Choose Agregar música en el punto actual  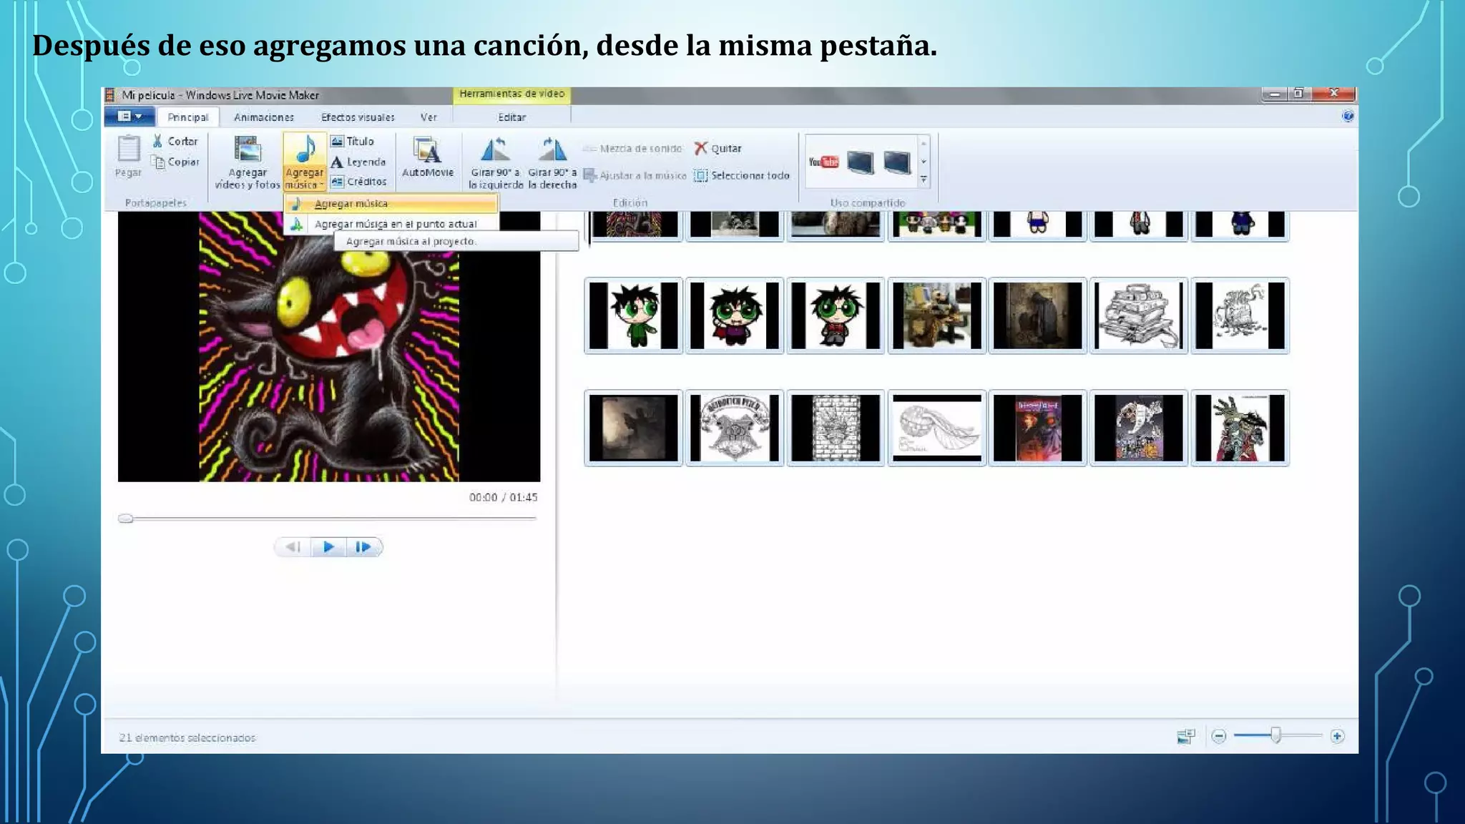(395, 224)
